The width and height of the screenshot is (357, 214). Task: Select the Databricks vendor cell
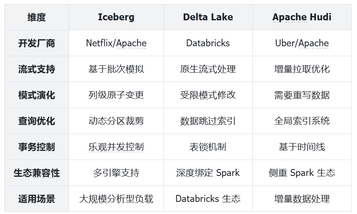click(208, 43)
